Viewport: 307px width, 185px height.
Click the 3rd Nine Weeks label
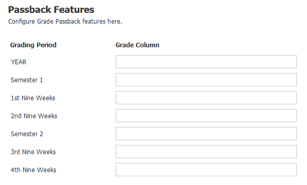33,152
